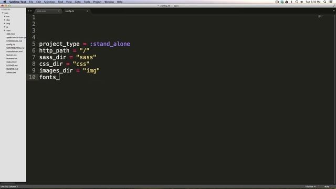Viewport: 336px width, 189px height.
Task: Open the Find menu
Action: [x=60, y=2]
